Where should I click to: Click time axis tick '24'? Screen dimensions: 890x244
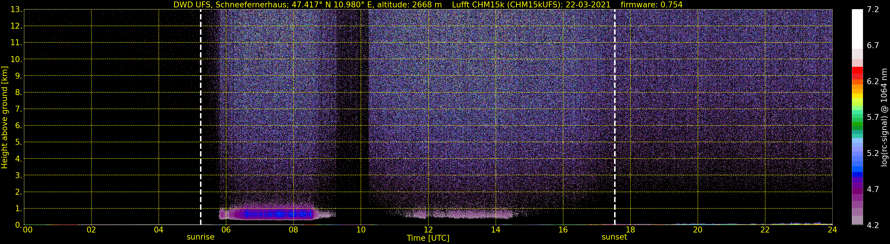[832, 230]
